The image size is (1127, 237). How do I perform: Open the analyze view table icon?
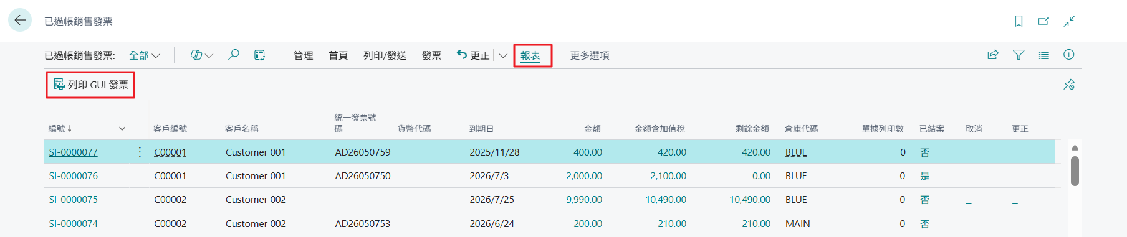point(259,55)
